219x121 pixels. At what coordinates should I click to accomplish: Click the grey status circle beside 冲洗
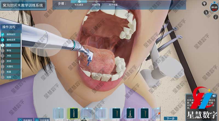pyautogui.click(x=3, y=56)
